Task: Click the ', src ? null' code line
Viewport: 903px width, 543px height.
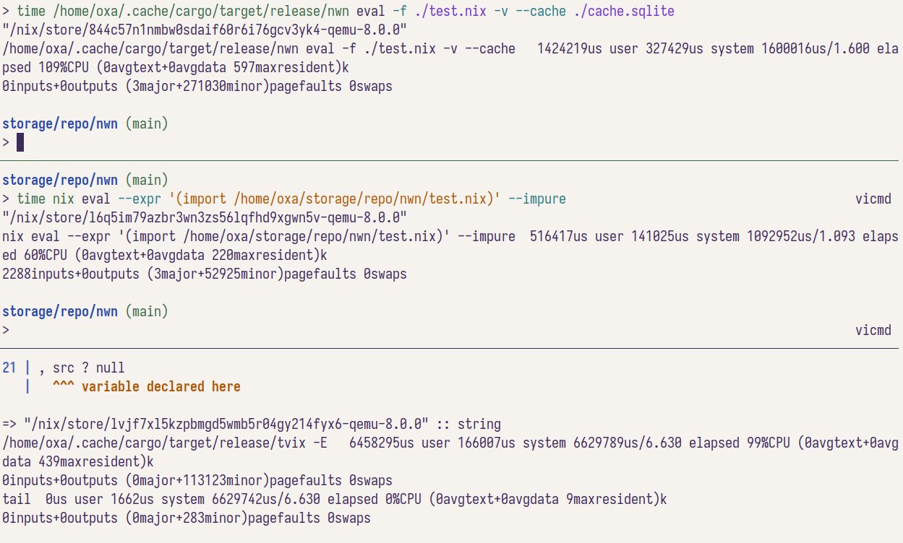Action: (x=82, y=368)
